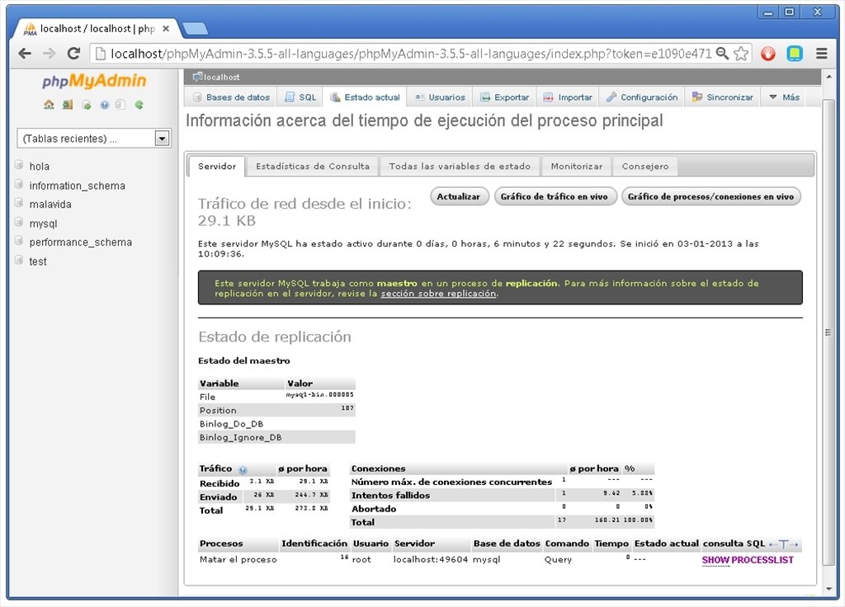This screenshot has width=845, height=607.
Task: Open the Importar tab
Action: coord(568,97)
